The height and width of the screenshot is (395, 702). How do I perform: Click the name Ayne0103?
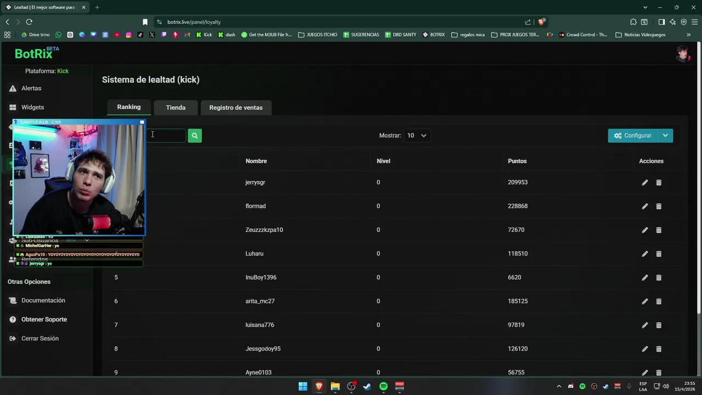(258, 373)
